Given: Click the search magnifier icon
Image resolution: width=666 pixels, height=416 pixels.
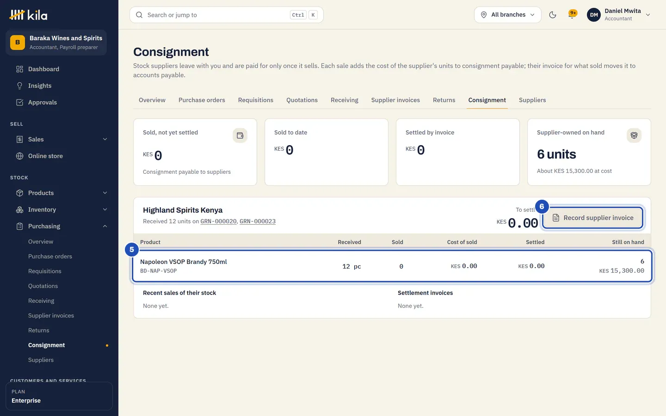Looking at the screenshot, I should pyautogui.click(x=139, y=15).
